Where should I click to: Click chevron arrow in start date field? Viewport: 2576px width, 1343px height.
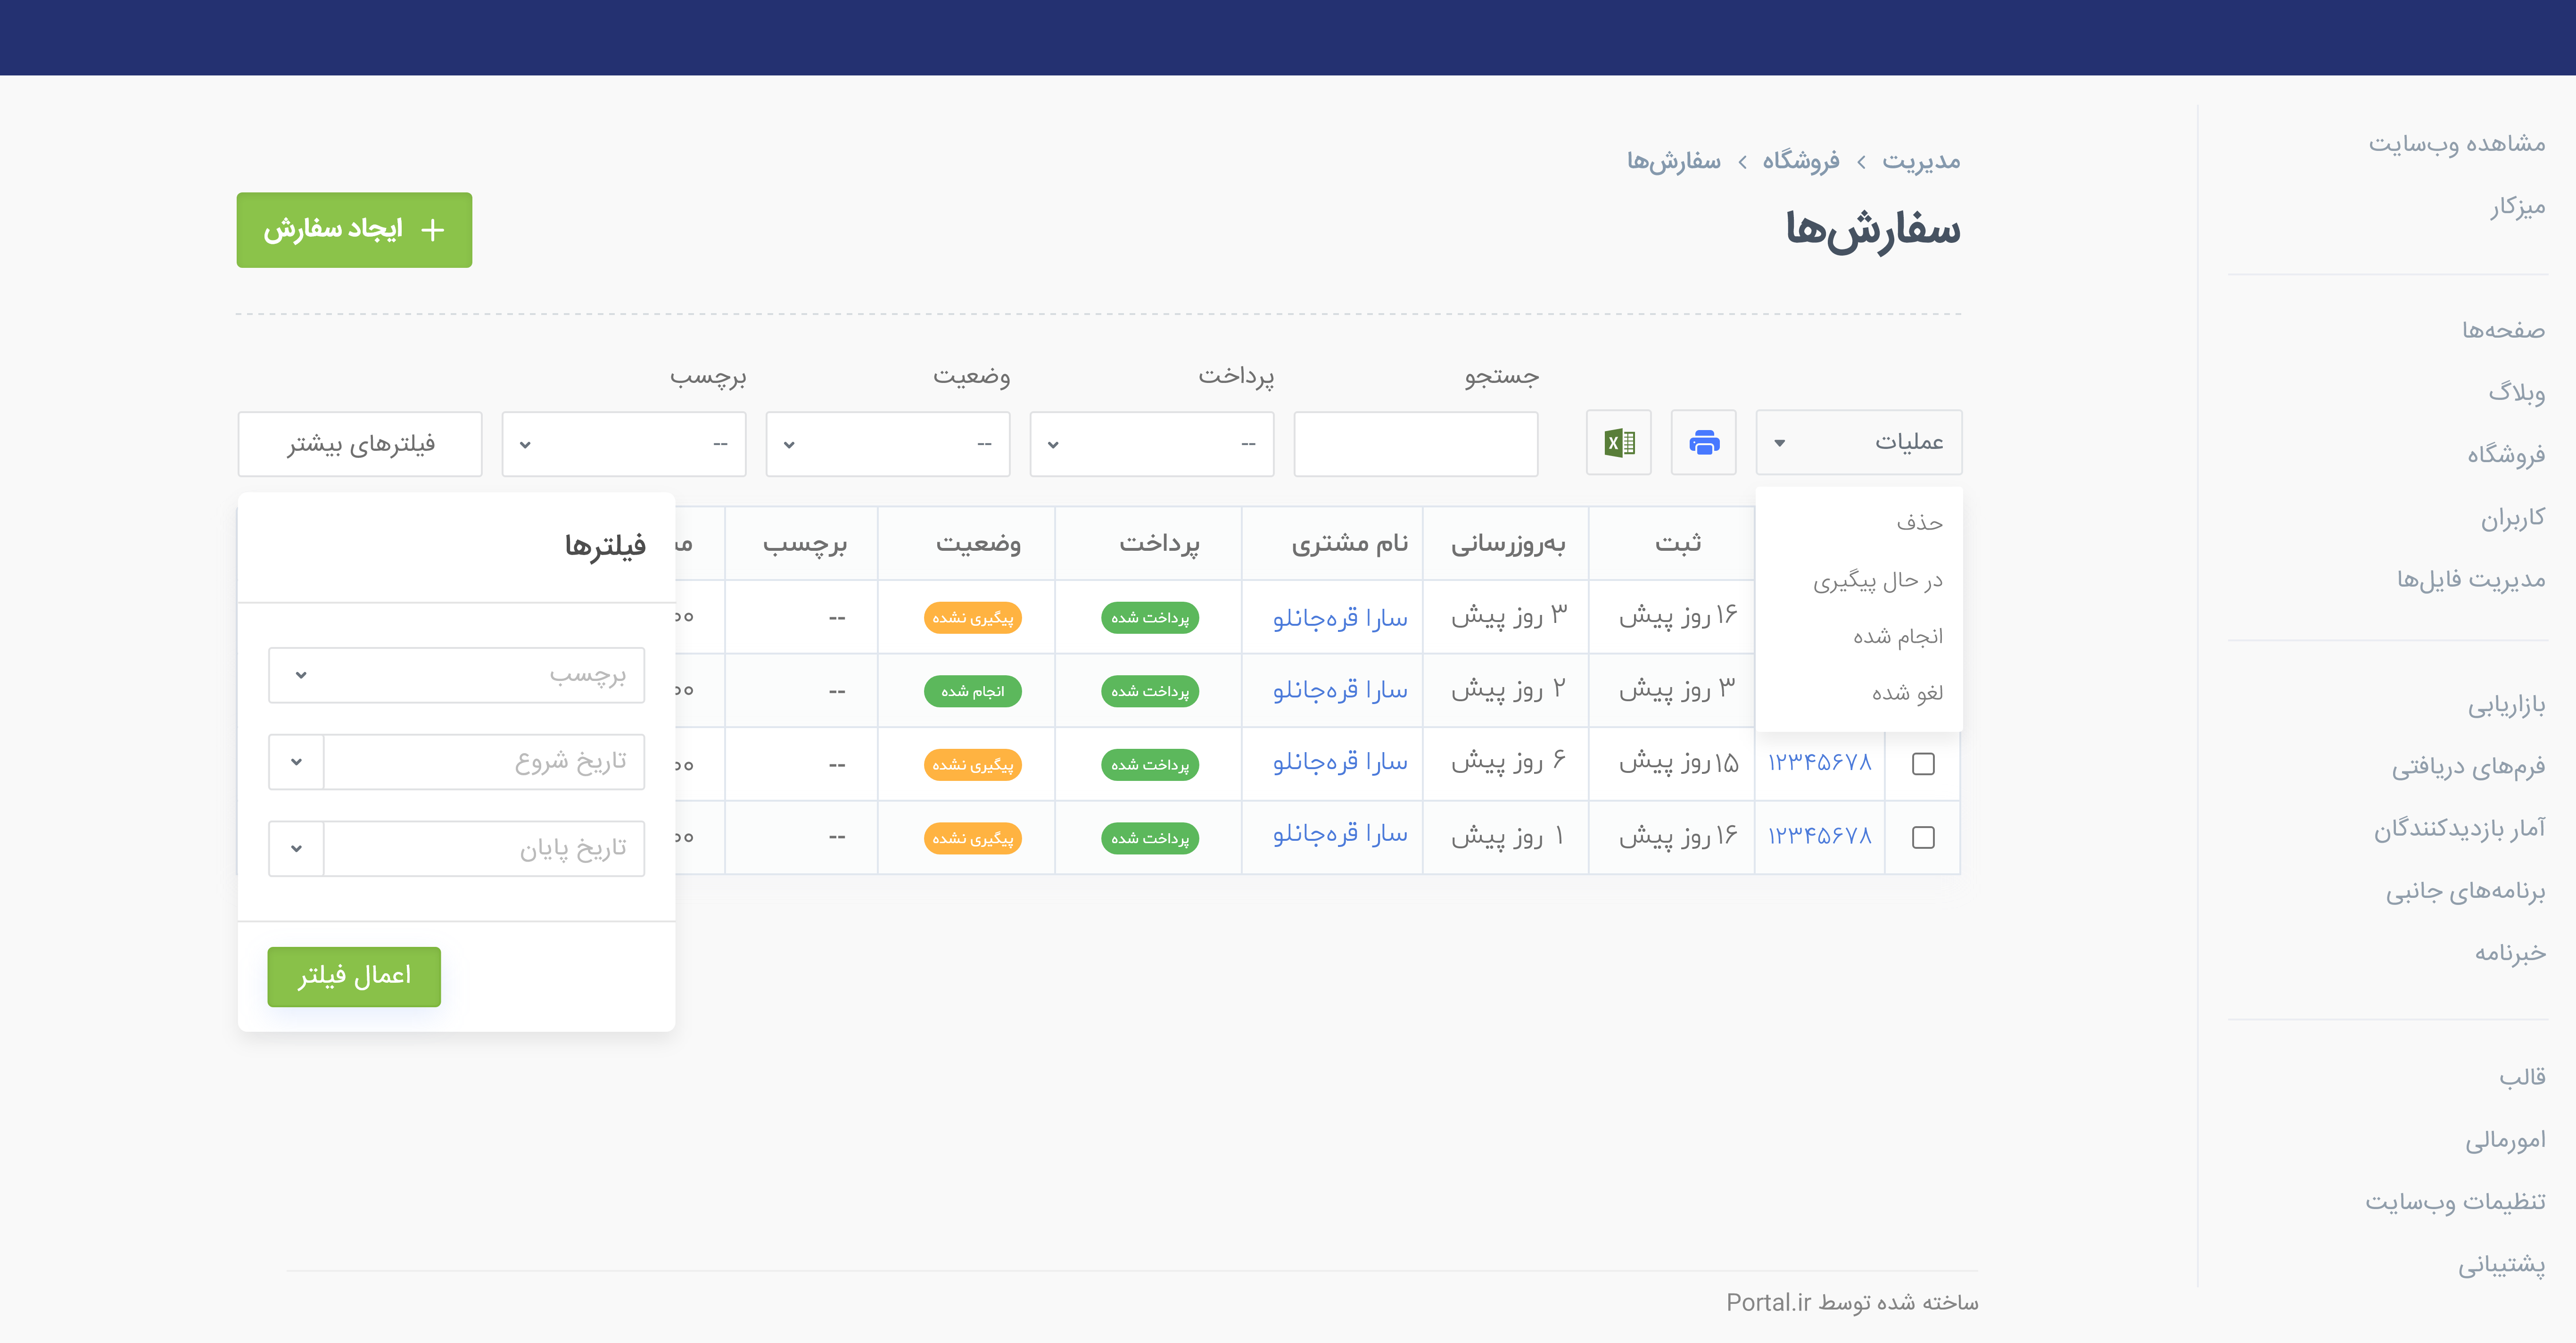point(296,762)
